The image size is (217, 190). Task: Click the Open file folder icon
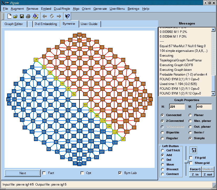click(16, 16)
